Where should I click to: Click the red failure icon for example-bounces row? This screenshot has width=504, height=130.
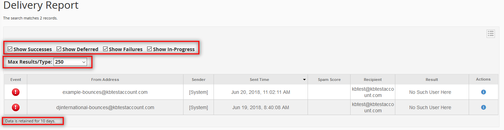pyautogui.click(x=16, y=92)
